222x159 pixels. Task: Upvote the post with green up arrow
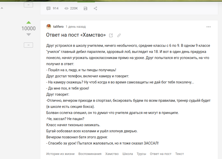pyautogui.click(x=28, y=22)
